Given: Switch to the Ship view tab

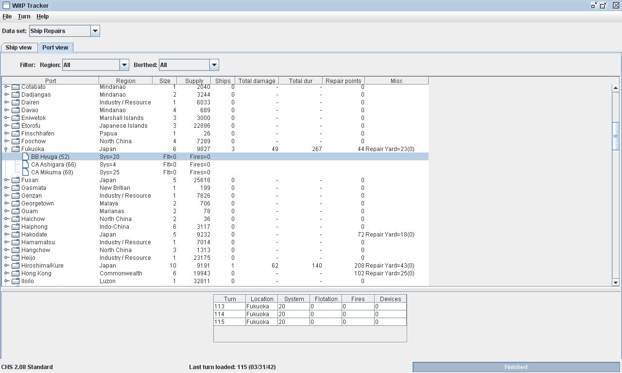Looking at the screenshot, I should (x=18, y=48).
